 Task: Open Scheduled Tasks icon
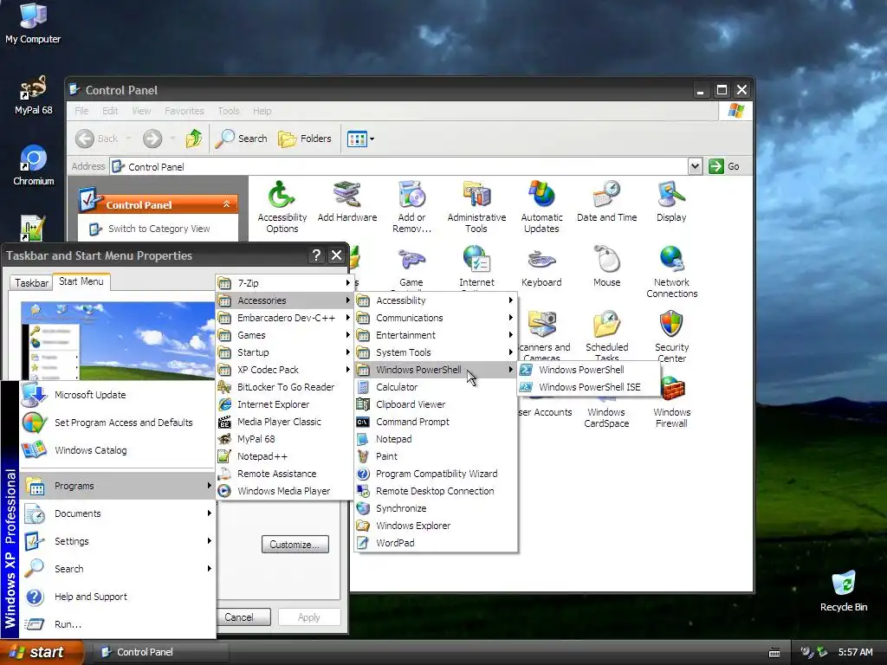(x=606, y=335)
